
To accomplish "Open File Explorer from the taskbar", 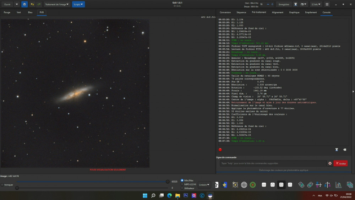I will [x=177, y=195].
